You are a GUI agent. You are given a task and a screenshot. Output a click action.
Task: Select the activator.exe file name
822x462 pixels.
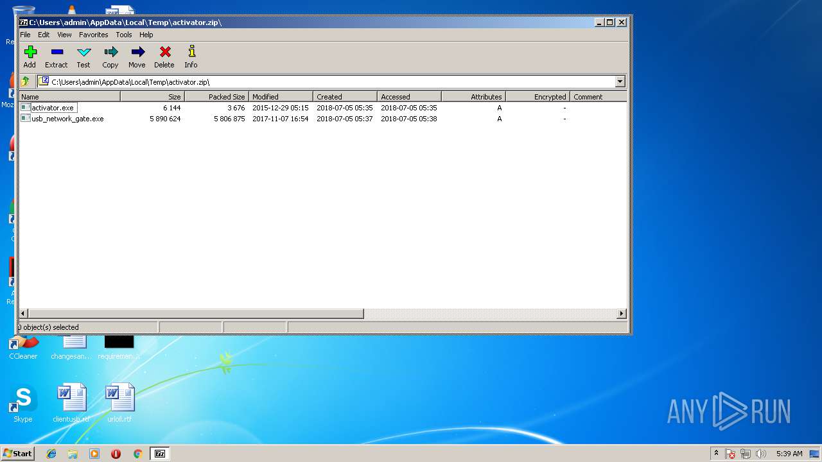tap(53, 108)
